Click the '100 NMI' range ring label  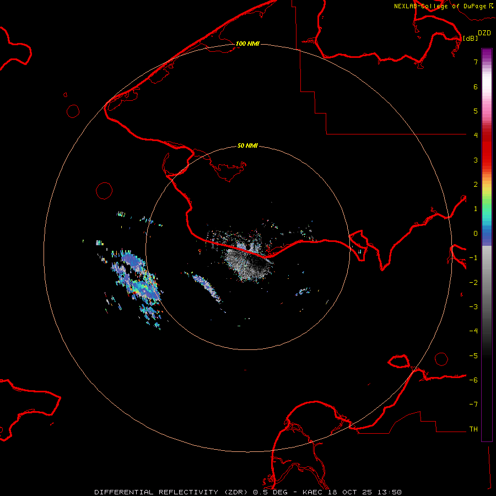pos(247,44)
